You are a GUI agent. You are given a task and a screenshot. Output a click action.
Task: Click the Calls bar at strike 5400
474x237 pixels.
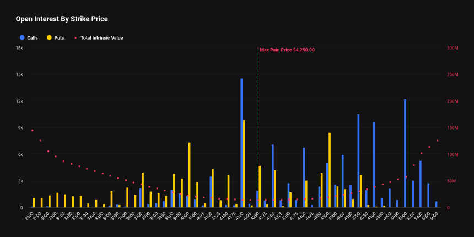[x=421, y=184]
